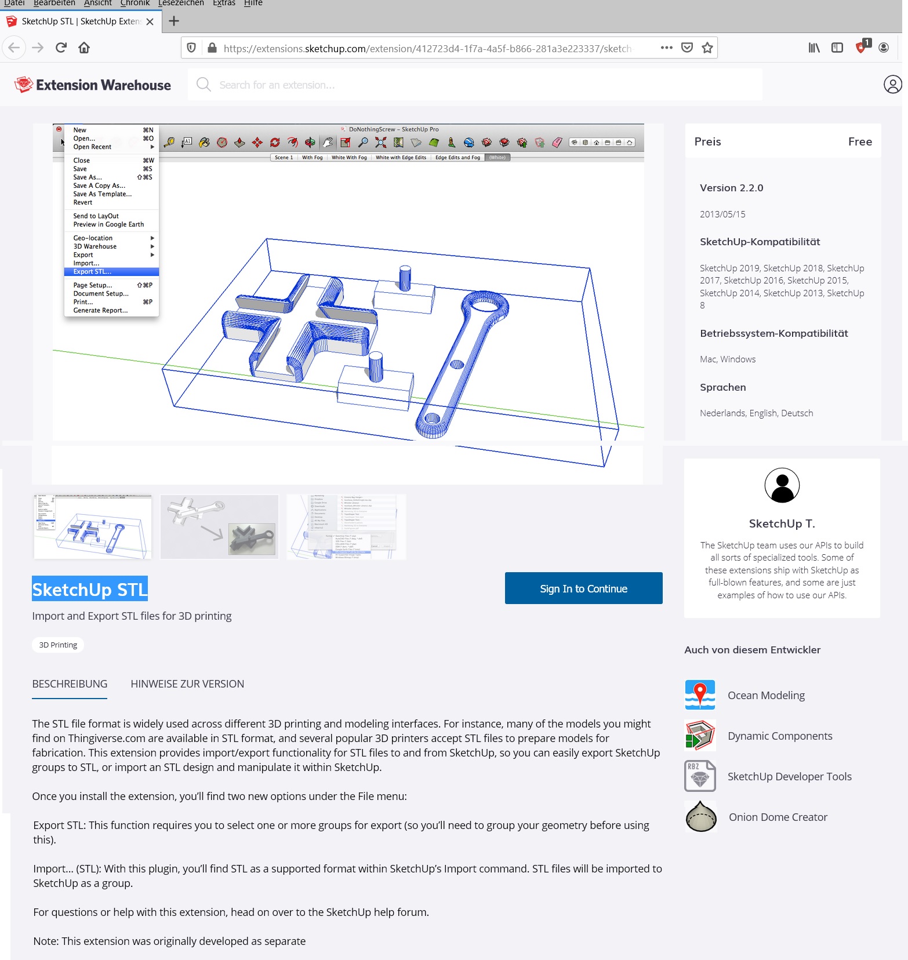
Task: Open the Lesezeichen menu
Action: (181, 3)
